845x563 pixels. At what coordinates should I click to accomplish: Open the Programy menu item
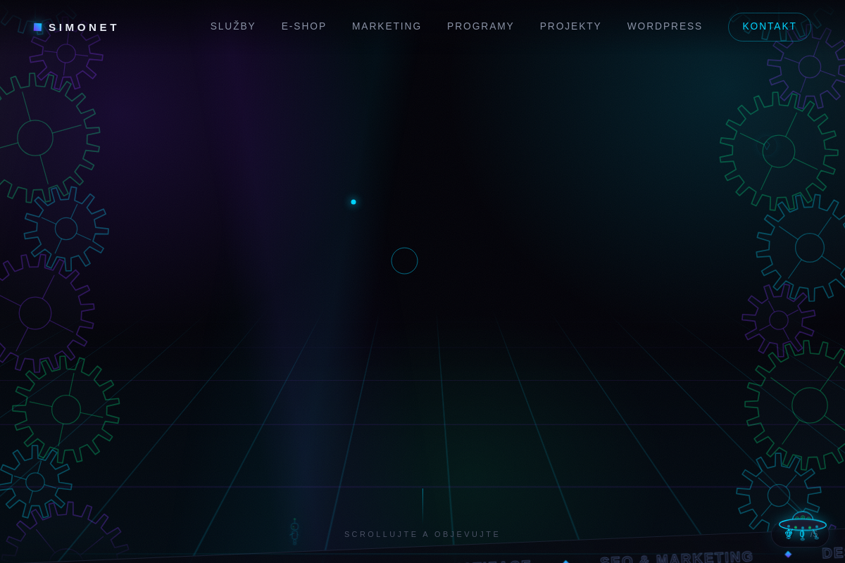pos(480,26)
